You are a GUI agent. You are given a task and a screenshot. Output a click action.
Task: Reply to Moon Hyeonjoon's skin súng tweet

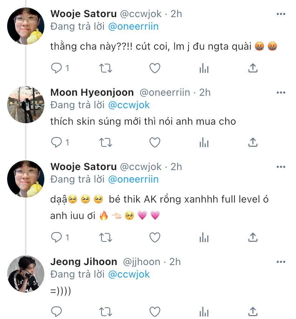pos(57,143)
